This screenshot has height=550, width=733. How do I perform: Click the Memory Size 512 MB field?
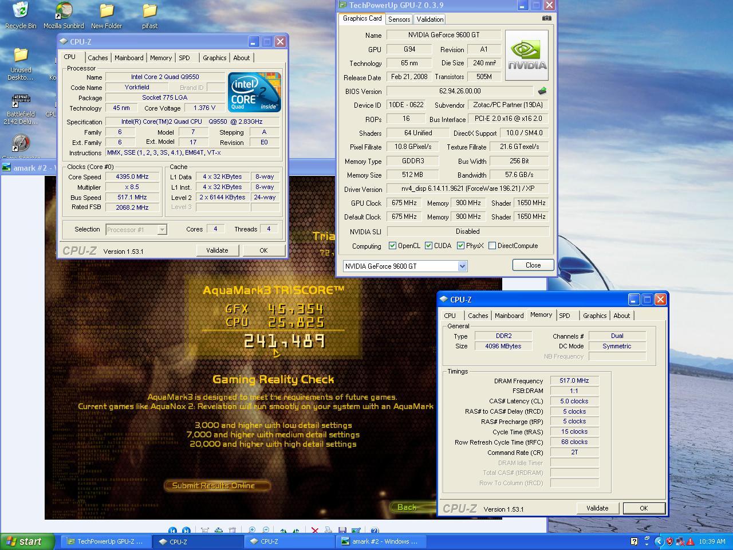tap(412, 175)
